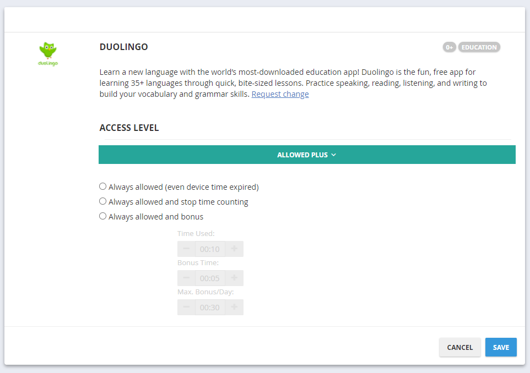Save the access level settings
Viewport: 530px width, 373px height.
click(x=501, y=347)
